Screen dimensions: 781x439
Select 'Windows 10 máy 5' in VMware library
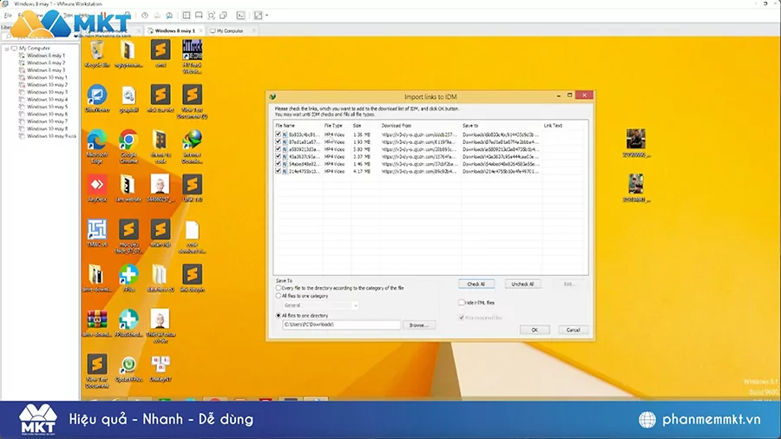[x=48, y=107]
